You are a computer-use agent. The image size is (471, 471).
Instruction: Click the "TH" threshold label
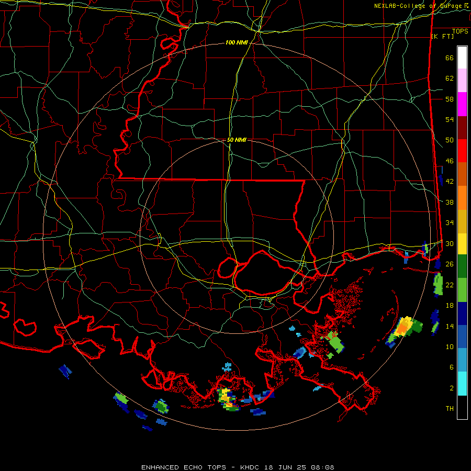tap(450, 409)
